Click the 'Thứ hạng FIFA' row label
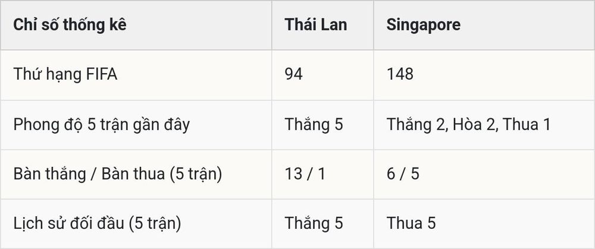 (65, 75)
